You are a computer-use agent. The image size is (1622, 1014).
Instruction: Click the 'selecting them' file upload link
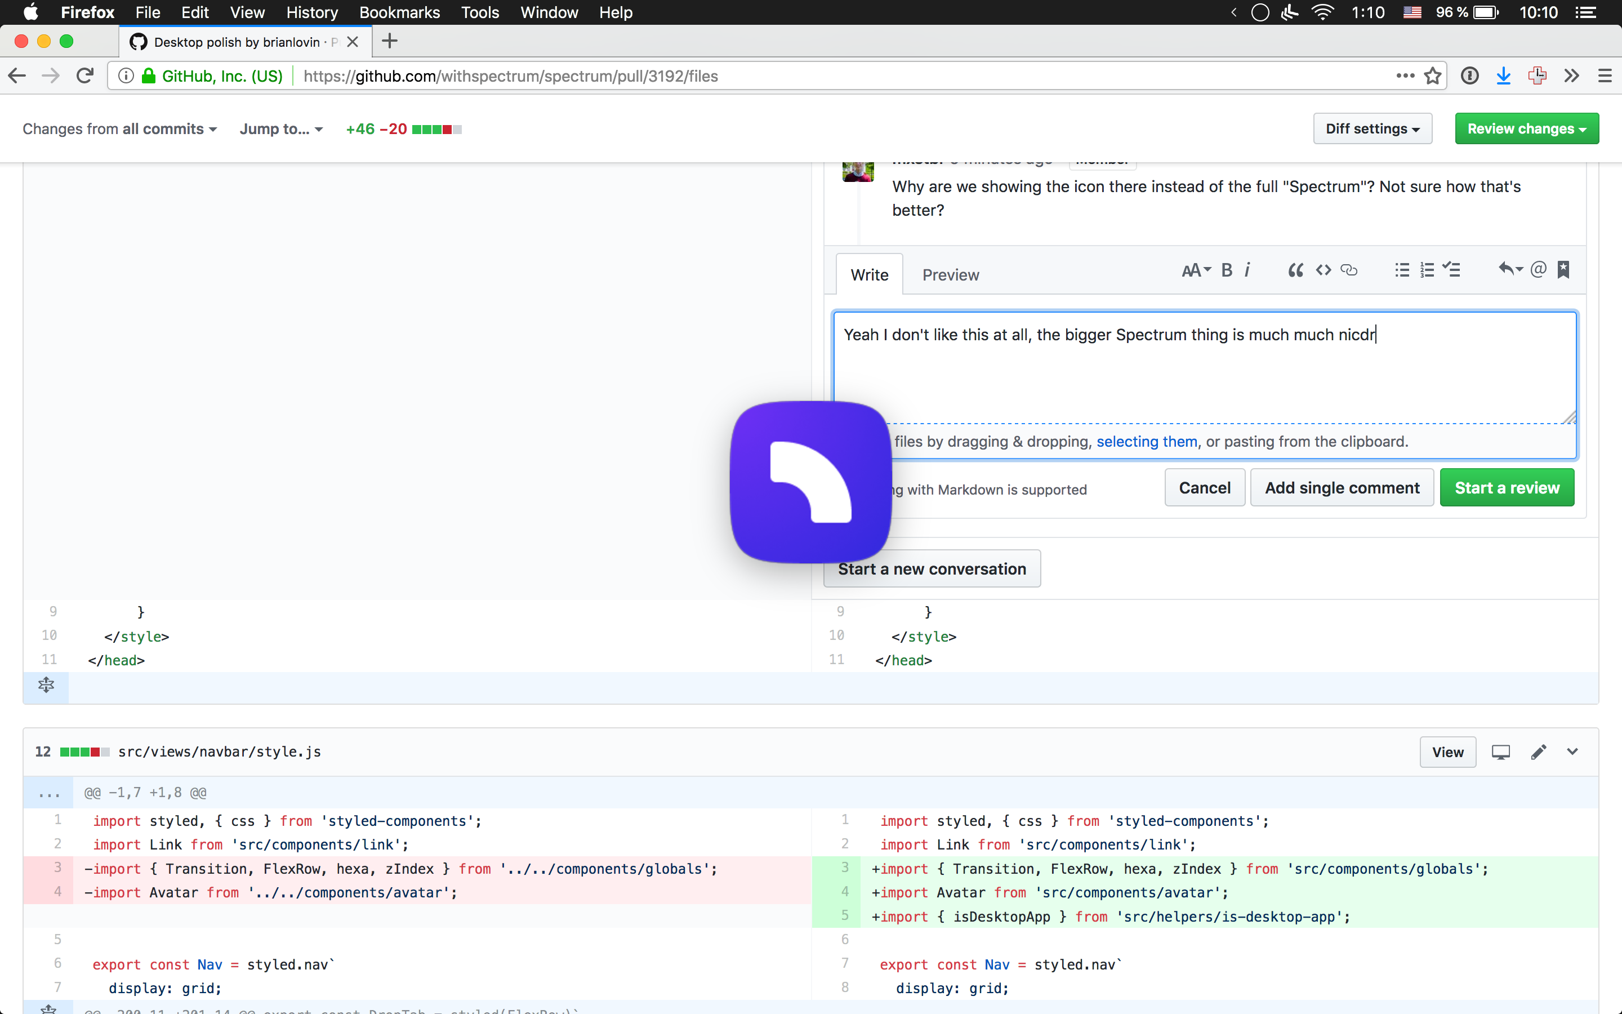coord(1147,441)
